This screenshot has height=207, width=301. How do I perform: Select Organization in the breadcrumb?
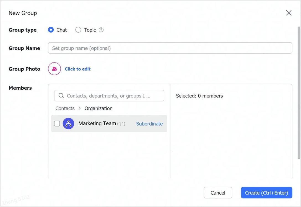98,108
